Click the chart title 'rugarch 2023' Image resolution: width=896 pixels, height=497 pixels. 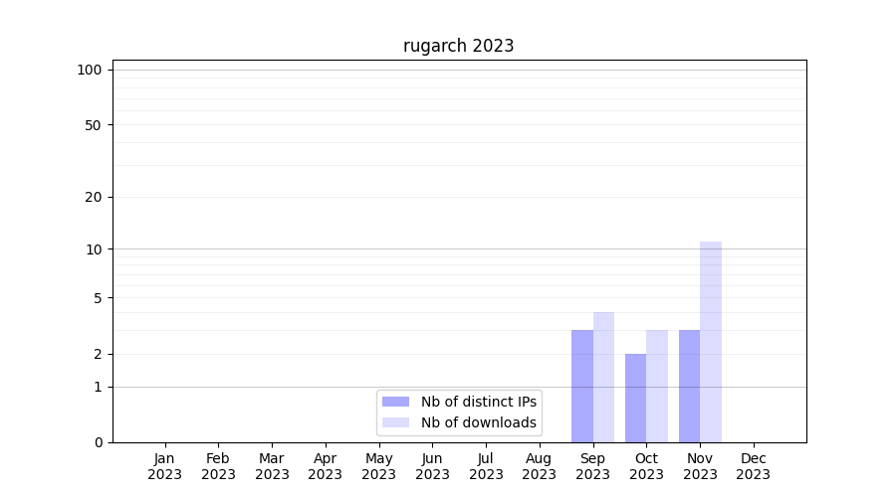(458, 46)
